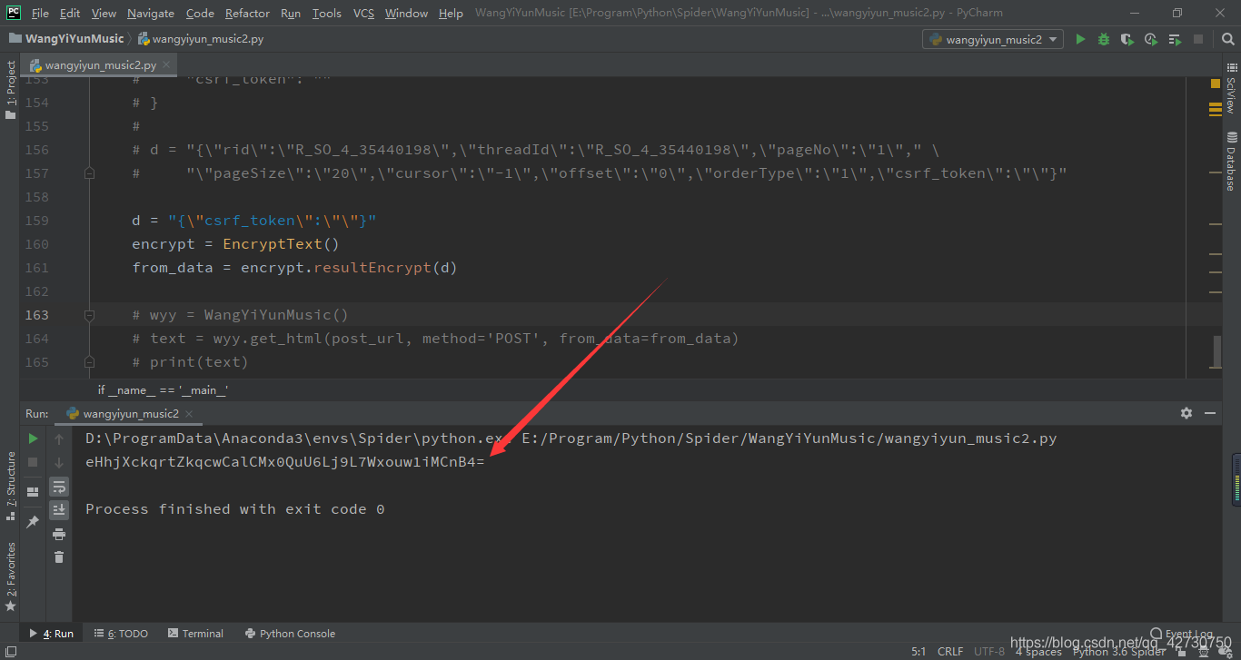Toggle the pin tab icon in Run panel
The width and height of the screenshot is (1241, 660).
(x=34, y=522)
